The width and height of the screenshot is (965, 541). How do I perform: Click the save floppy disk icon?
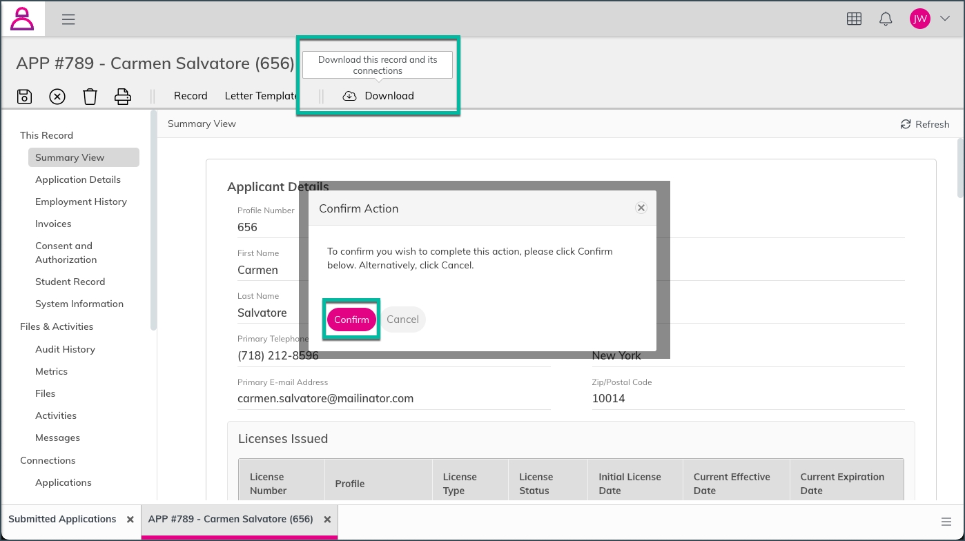[x=24, y=97]
